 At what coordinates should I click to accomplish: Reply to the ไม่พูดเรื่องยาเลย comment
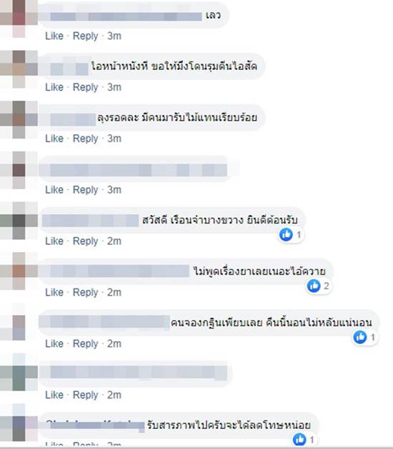point(86,292)
